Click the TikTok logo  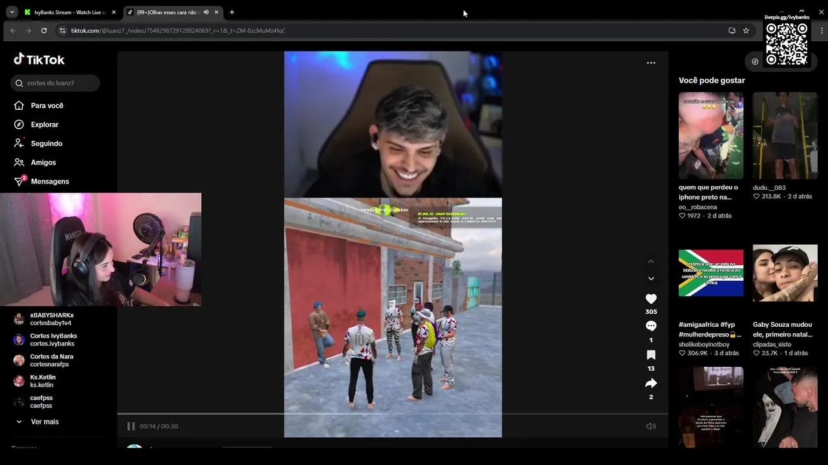click(39, 59)
